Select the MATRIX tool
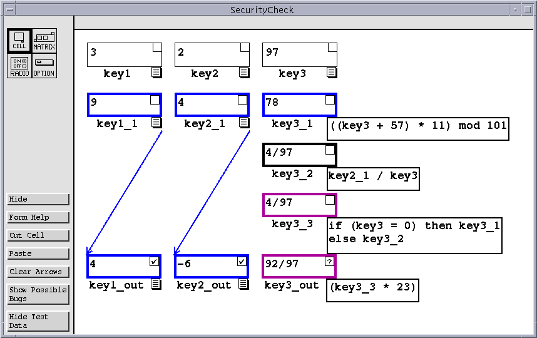 pyautogui.click(x=44, y=41)
